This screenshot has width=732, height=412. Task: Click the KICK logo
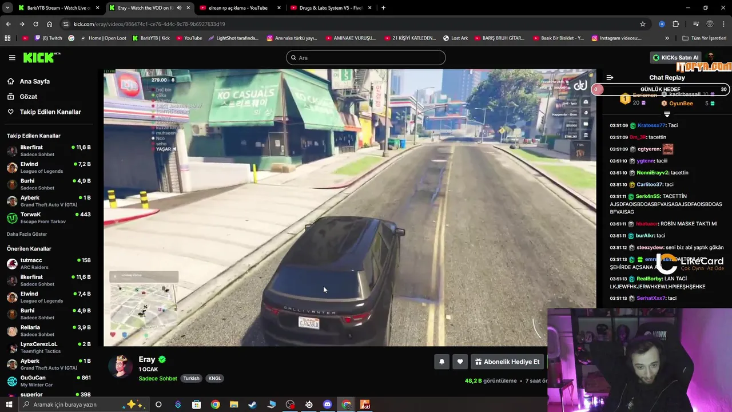tap(41, 57)
